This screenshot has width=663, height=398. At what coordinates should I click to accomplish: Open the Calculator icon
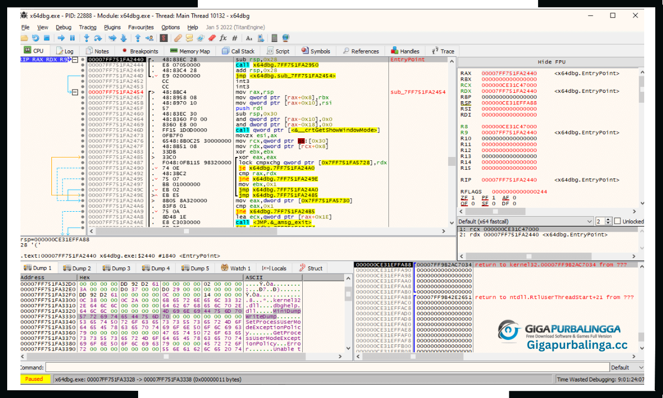275,38
